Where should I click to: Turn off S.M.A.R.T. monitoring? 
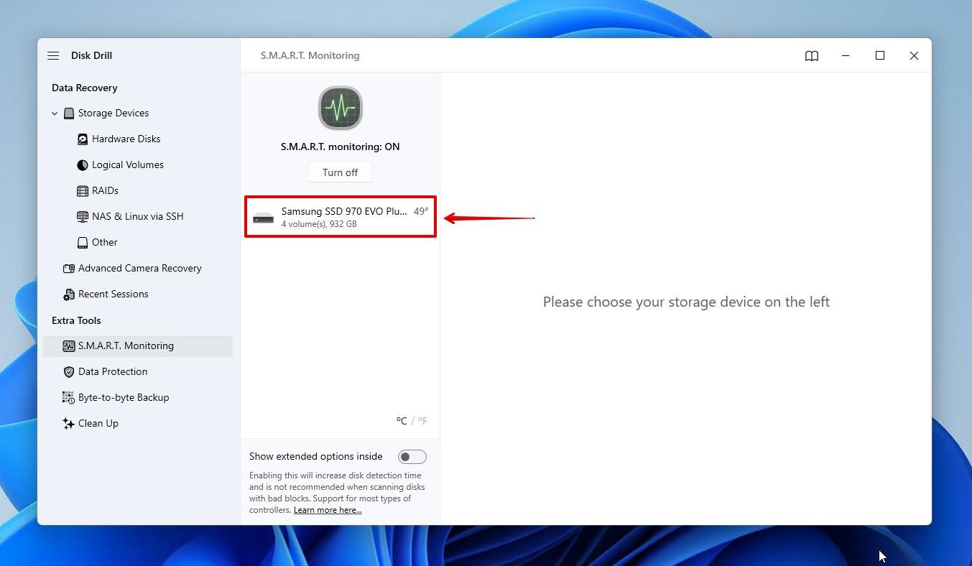340,172
